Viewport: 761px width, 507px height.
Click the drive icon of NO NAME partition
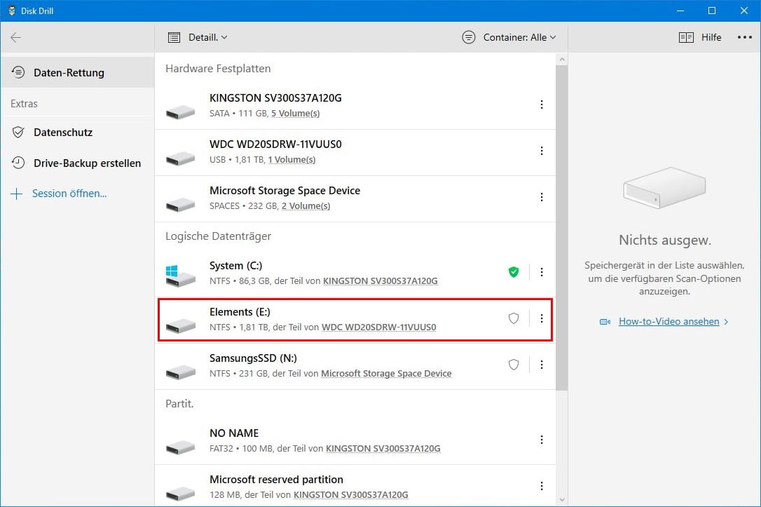pyautogui.click(x=180, y=447)
